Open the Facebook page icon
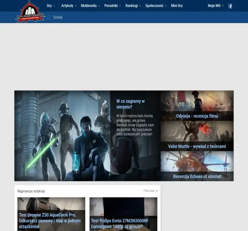 click(230, 6)
